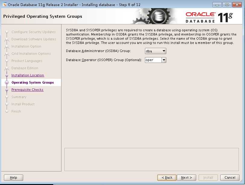Click Download Software Updates step
The image size is (245, 185).
pyautogui.click(x=34, y=39)
